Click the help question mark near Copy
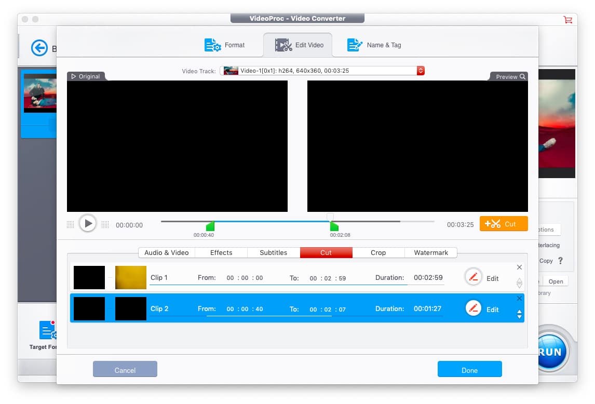 tap(560, 261)
